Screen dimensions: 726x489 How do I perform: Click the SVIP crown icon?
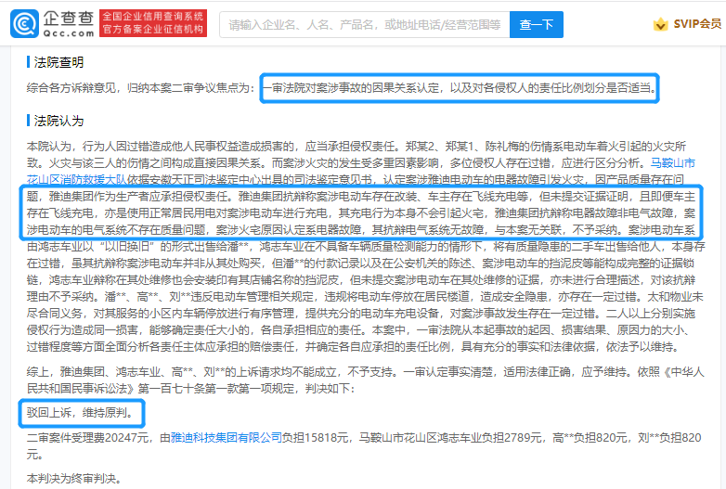(661, 24)
